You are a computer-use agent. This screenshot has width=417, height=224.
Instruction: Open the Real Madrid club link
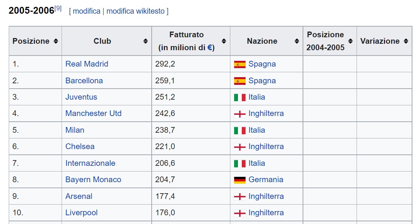coord(87,64)
